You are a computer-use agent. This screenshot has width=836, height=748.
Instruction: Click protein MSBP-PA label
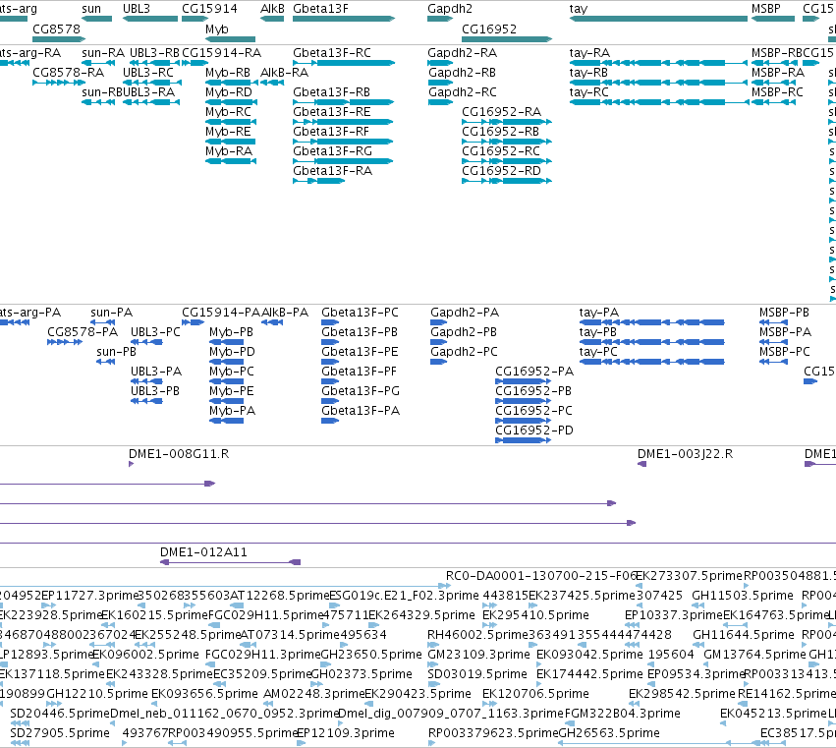pyautogui.click(x=785, y=332)
